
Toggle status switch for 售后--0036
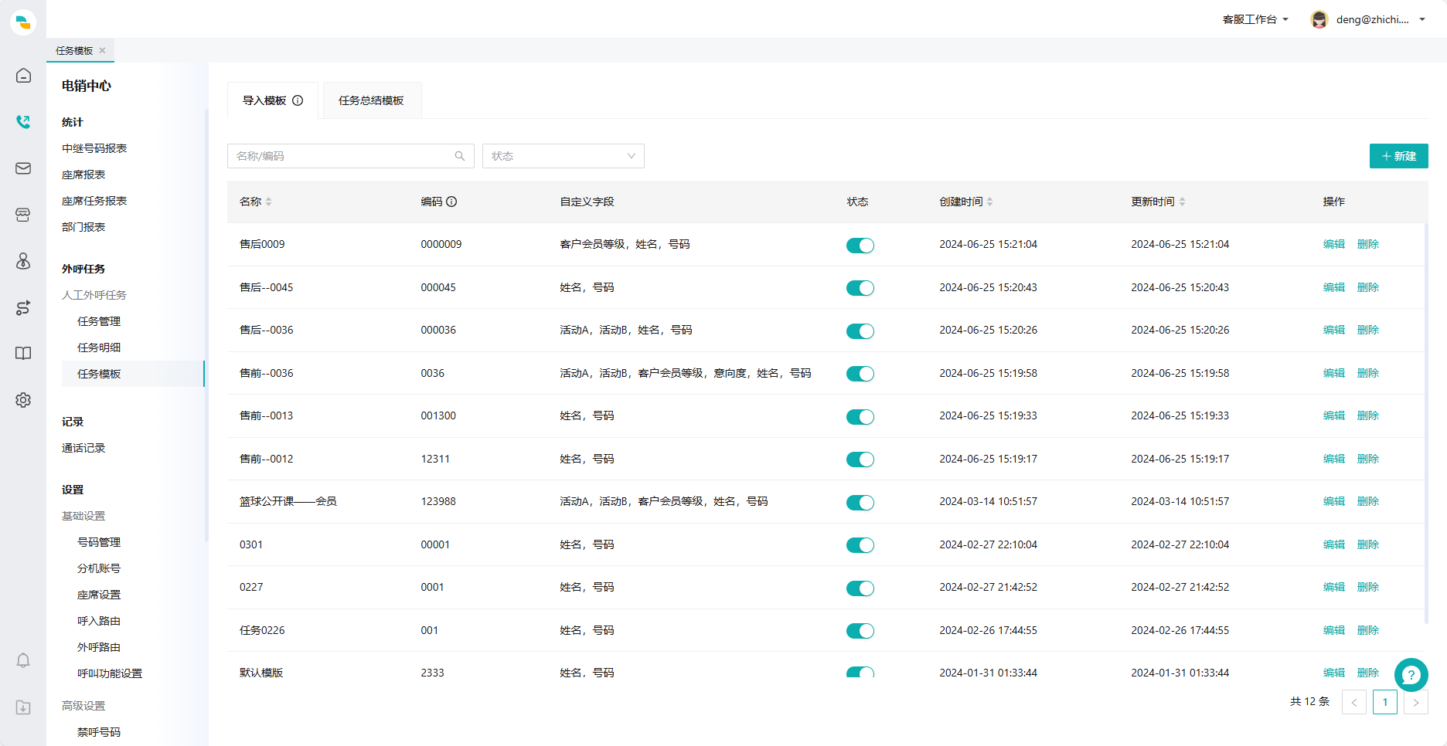tap(860, 331)
